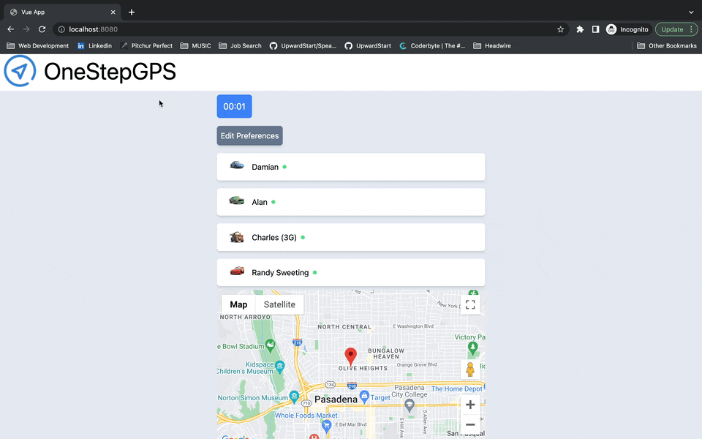
Task: Bookmark this page with the star icon
Action: (561, 29)
